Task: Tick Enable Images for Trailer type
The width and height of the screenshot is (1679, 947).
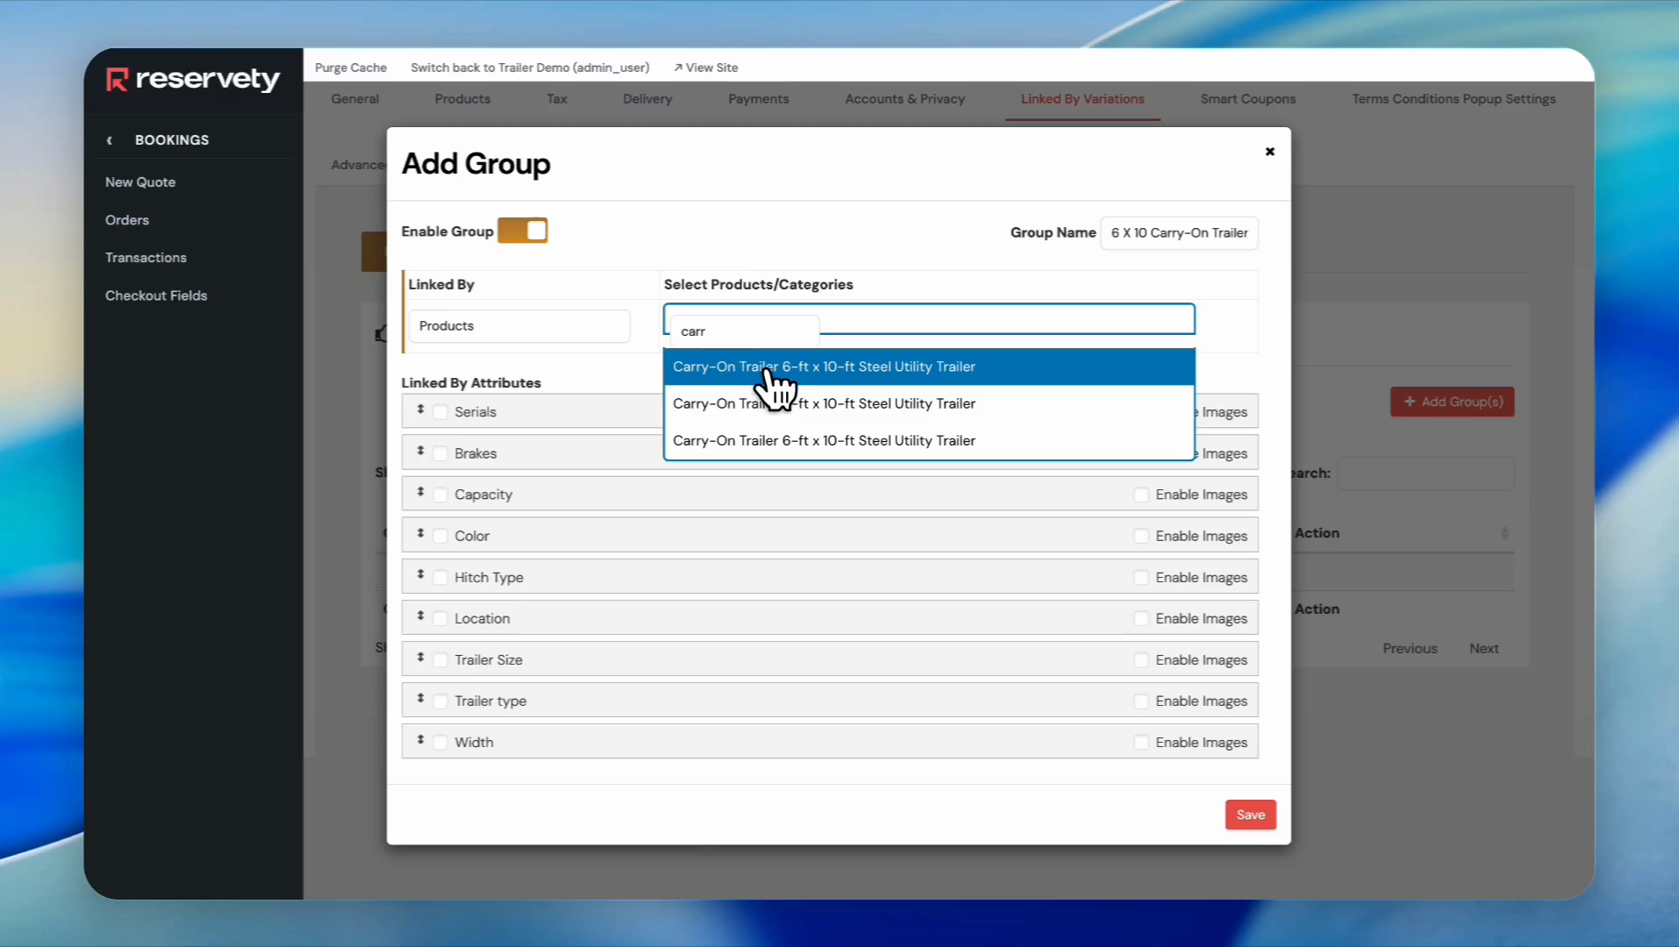Action: coord(1141,701)
